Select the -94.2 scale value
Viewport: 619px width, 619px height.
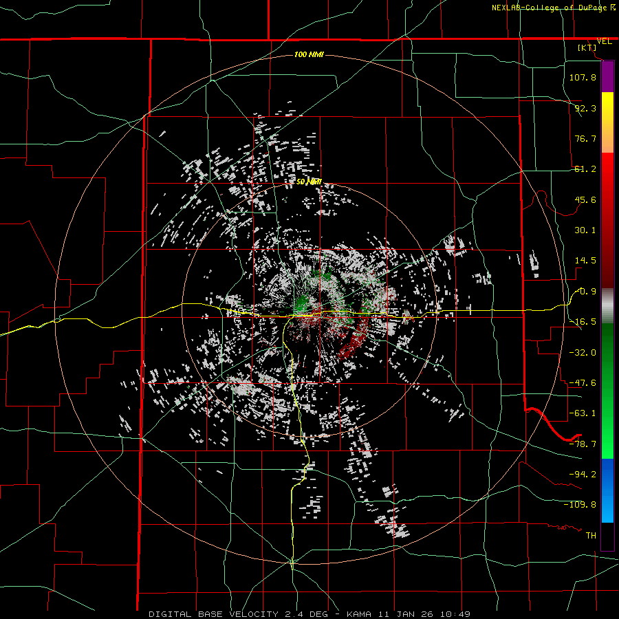pos(583,474)
